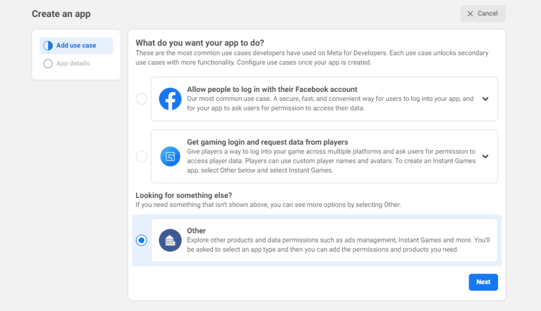
Task: Expand the Facebook login use case chevron
Action: 485,99
